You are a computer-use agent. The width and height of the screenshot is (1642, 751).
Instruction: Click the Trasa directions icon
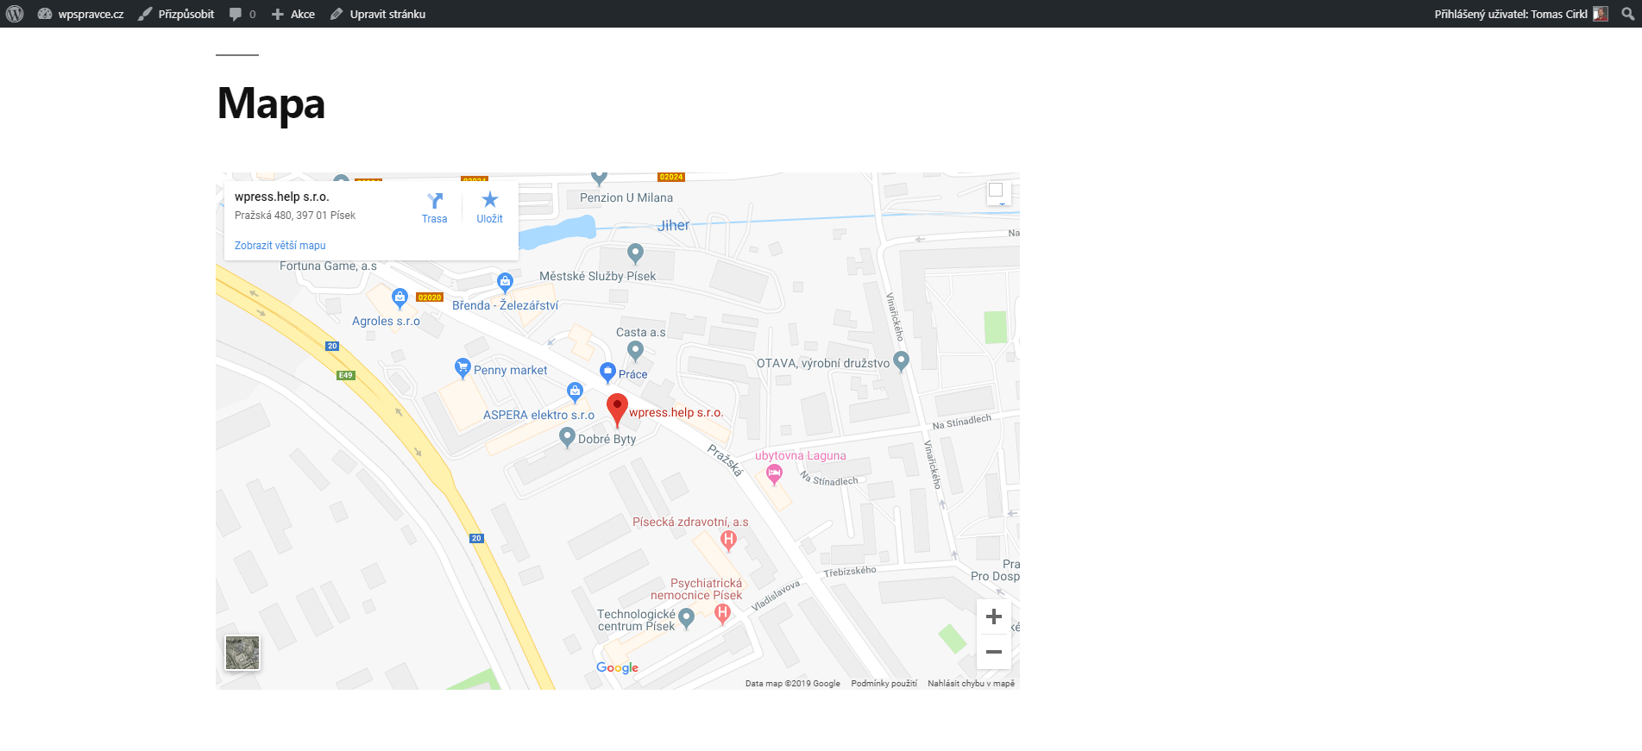[435, 201]
